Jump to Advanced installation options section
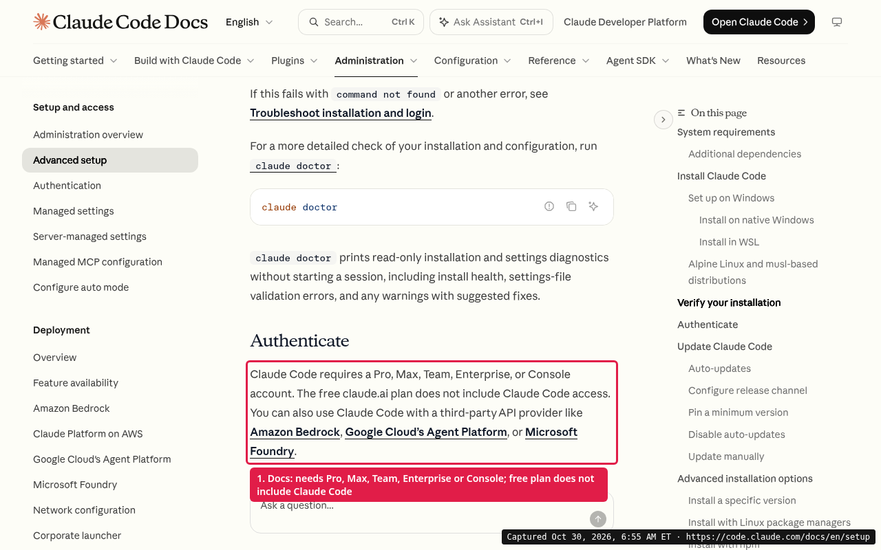 pos(745,478)
